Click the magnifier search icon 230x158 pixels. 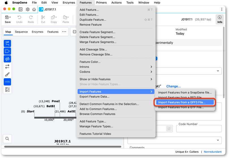coord(7,139)
